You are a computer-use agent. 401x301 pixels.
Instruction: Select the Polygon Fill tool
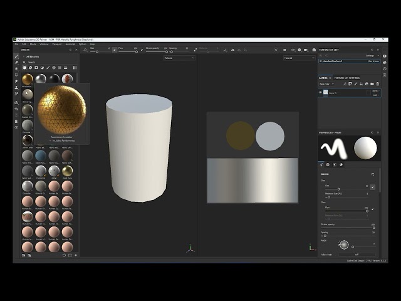16,75
